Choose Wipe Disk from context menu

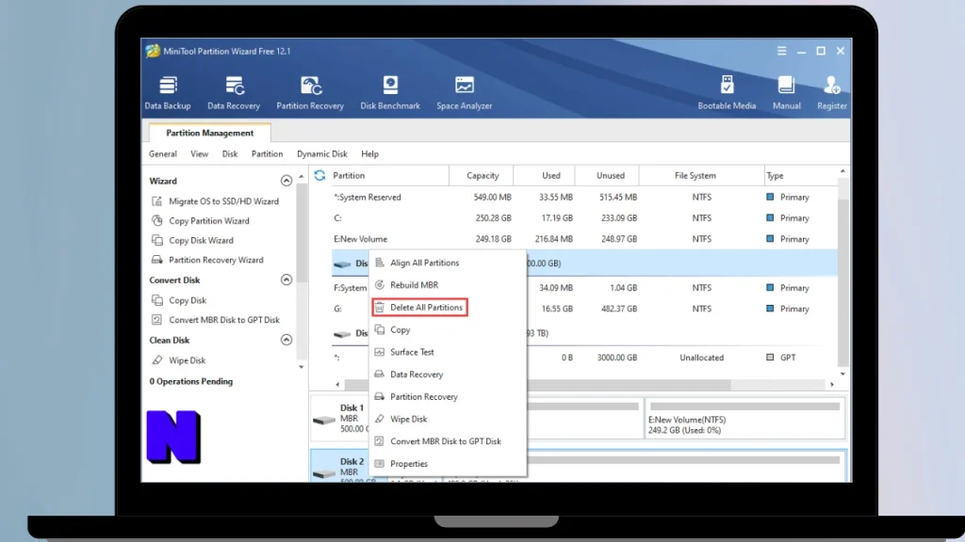pyautogui.click(x=448, y=419)
